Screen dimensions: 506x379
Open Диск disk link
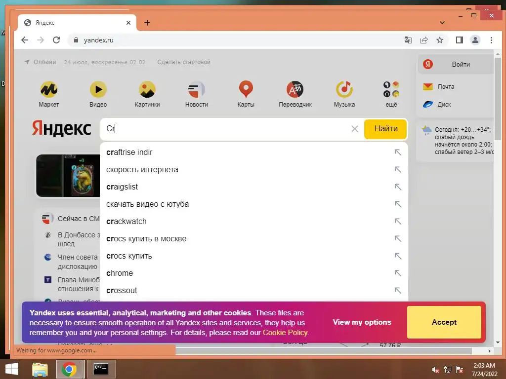(x=437, y=105)
